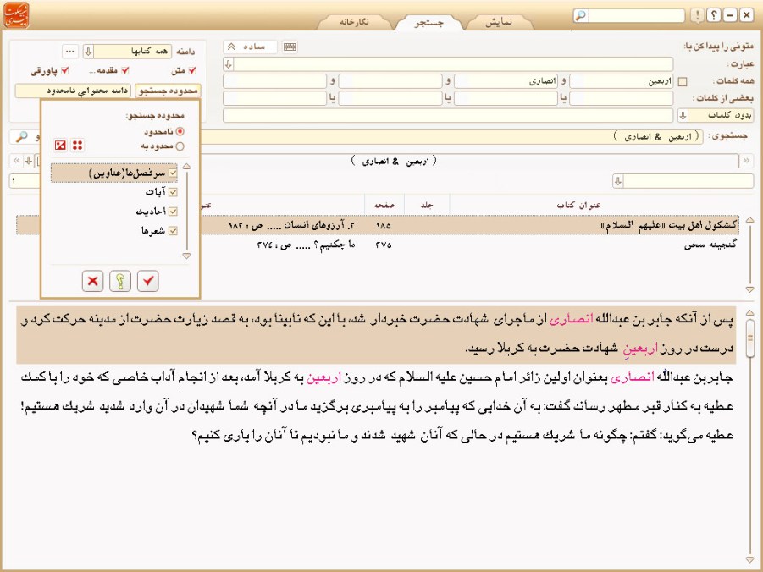Click the exclamation info icon in title bar
The width and height of the screenshot is (763, 572).
[x=697, y=15]
